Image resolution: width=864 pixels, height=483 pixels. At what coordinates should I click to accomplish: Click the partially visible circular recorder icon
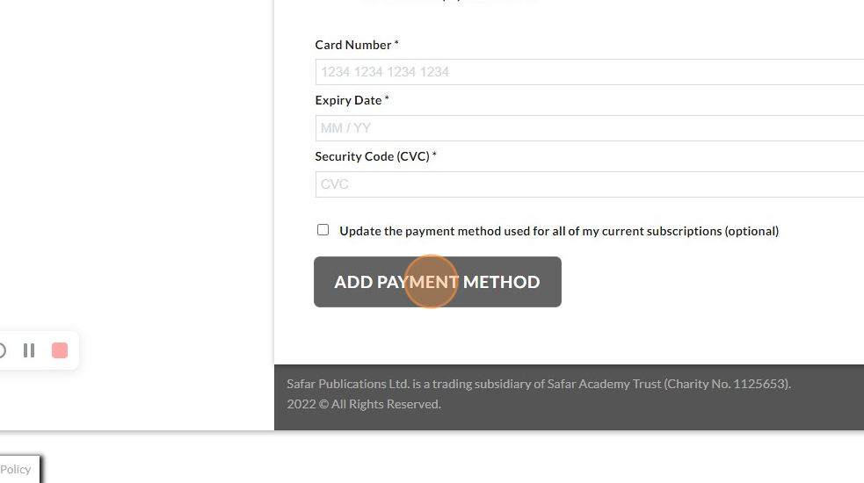[x=3, y=350]
